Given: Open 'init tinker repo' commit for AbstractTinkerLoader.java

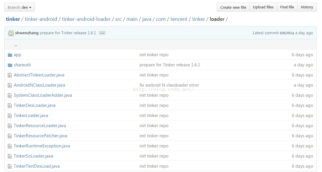Looking at the screenshot, I should tap(154, 75).
